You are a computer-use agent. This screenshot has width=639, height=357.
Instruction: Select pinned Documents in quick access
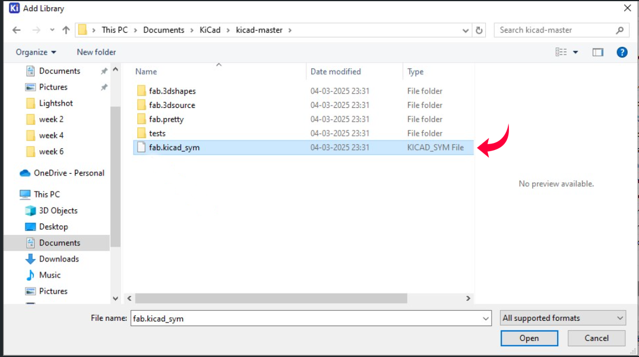(x=59, y=71)
